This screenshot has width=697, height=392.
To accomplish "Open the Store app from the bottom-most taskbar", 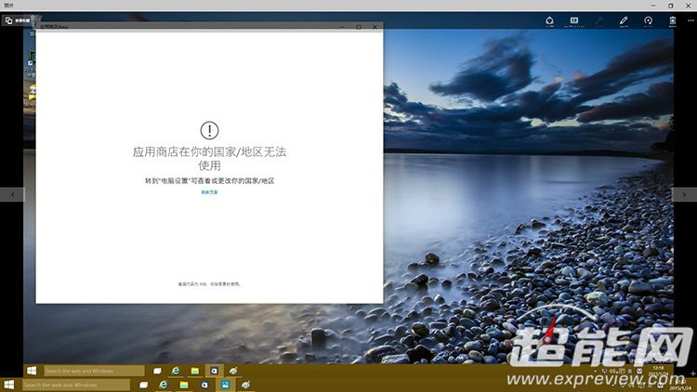I will coord(204,385).
